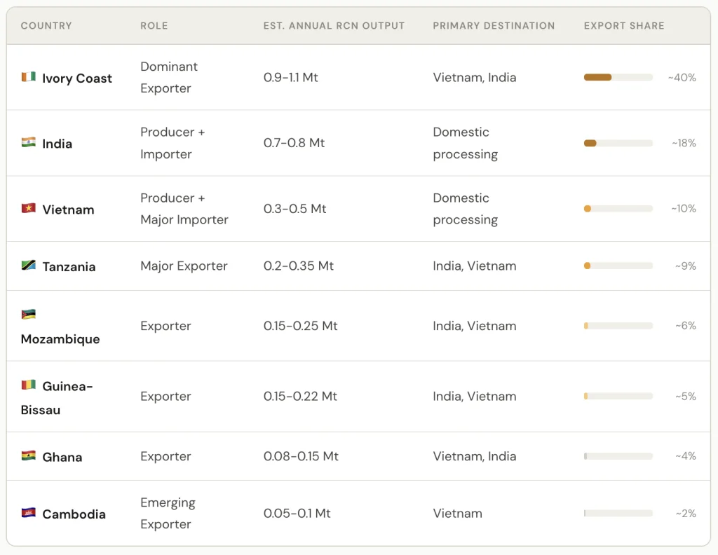The height and width of the screenshot is (555, 718).
Task: Click the Ghana flag icon
Action: (x=28, y=455)
